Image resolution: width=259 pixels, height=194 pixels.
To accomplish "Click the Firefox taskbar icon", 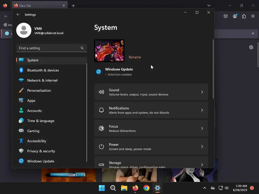I will tap(135, 188).
